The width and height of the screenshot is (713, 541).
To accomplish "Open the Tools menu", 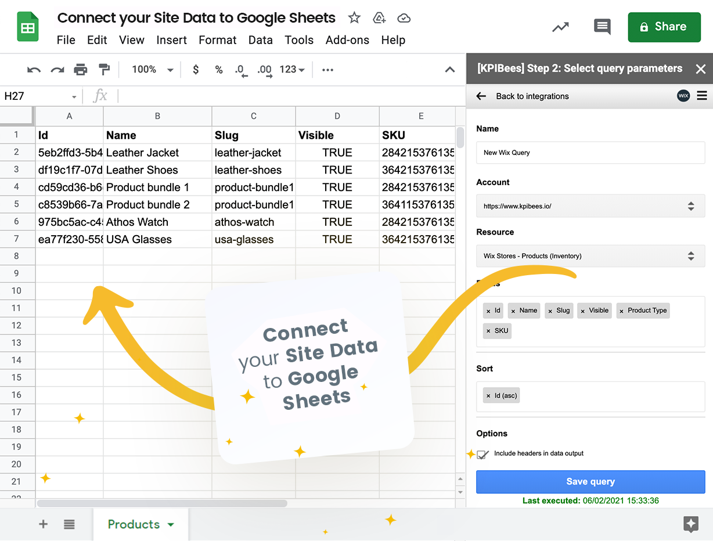I will pos(299,40).
